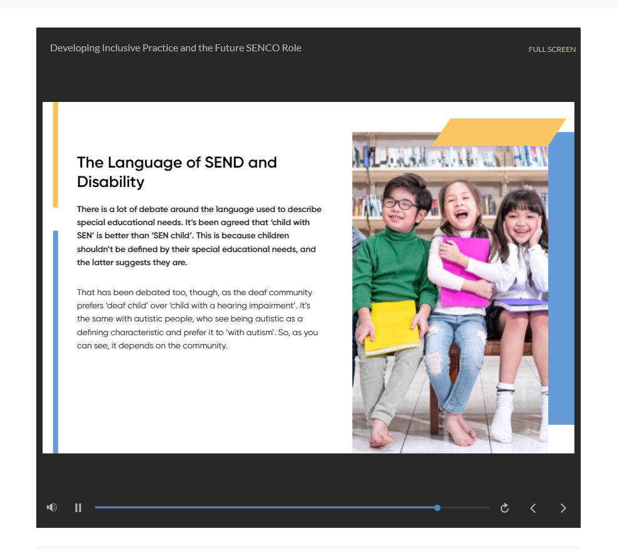Viewport: 617px width, 556px height.
Task: Click the blue vertical bar beside the body text
Action: [x=56, y=341]
